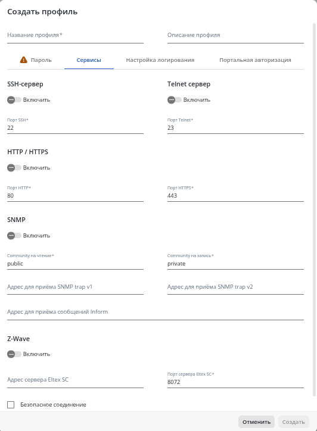This screenshot has width=317, height=431.
Task: Select the Сервисы tab
Action: pos(89,60)
